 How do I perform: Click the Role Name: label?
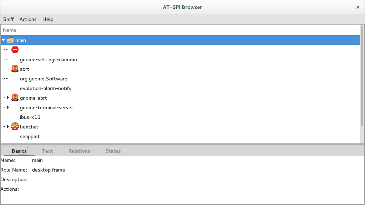point(14,170)
